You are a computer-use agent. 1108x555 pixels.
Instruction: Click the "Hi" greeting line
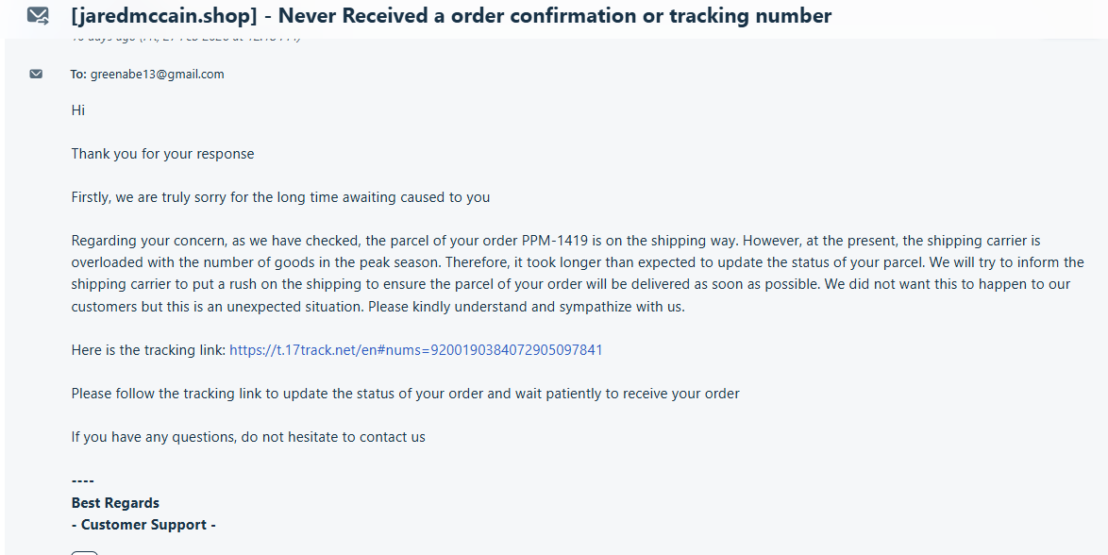(77, 110)
